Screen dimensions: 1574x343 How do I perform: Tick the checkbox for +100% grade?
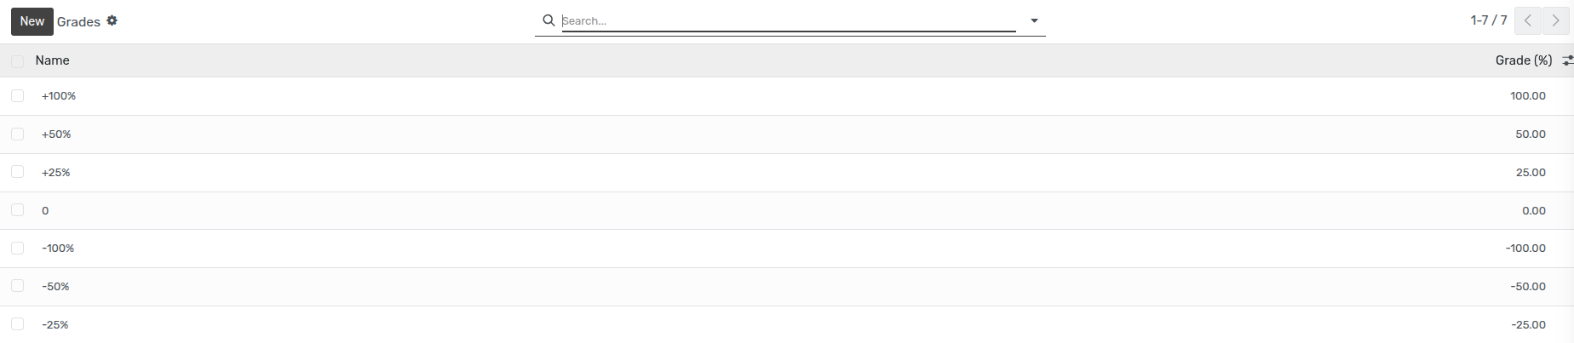[x=17, y=96]
